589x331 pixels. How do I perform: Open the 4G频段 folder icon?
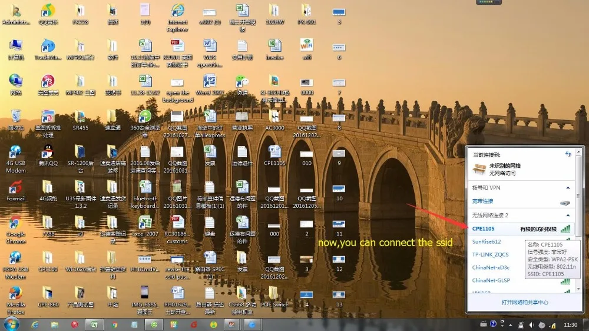48,191
